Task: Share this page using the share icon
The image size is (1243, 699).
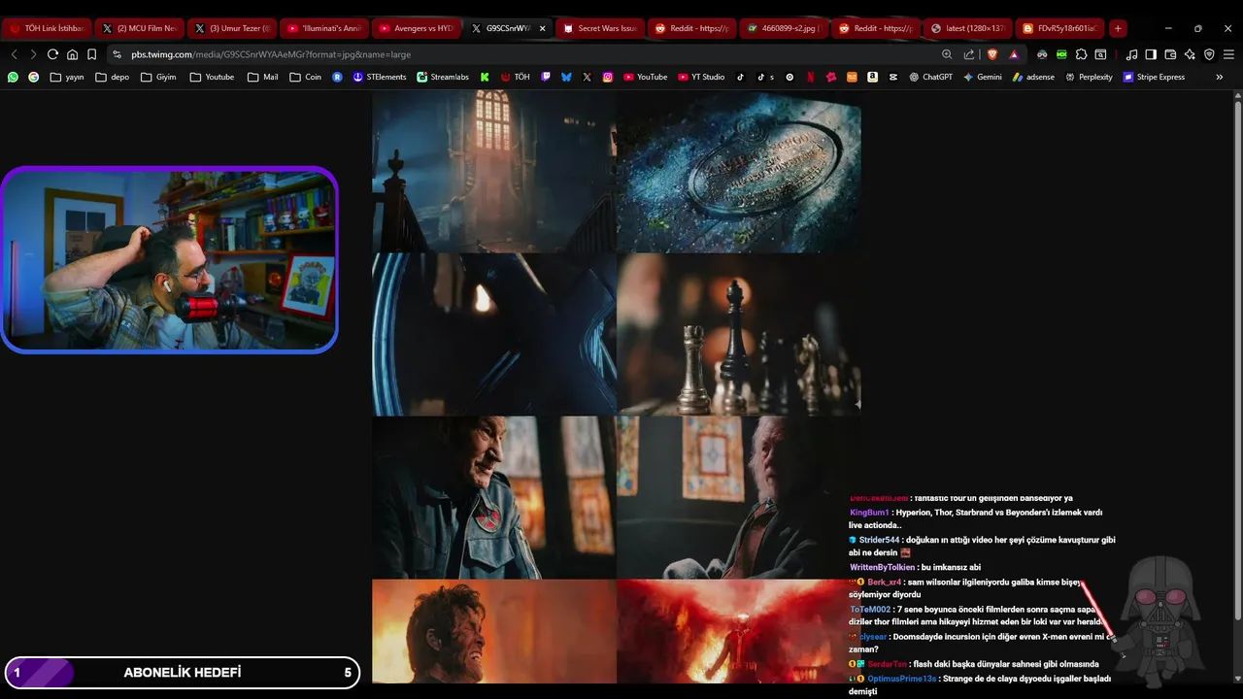Action: pyautogui.click(x=969, y=54)
